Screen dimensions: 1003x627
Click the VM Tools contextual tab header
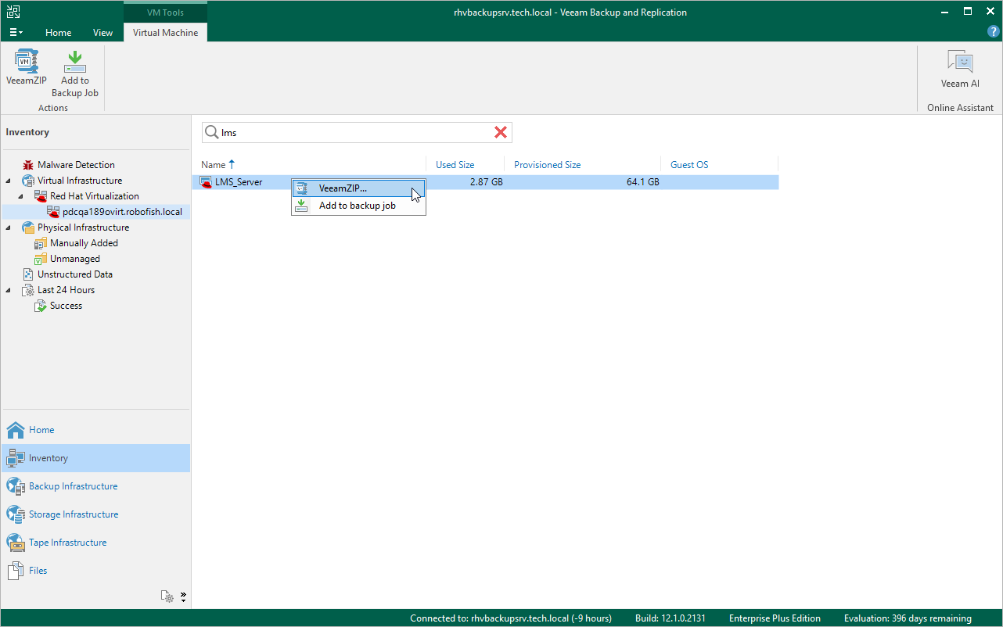[165, 13]
